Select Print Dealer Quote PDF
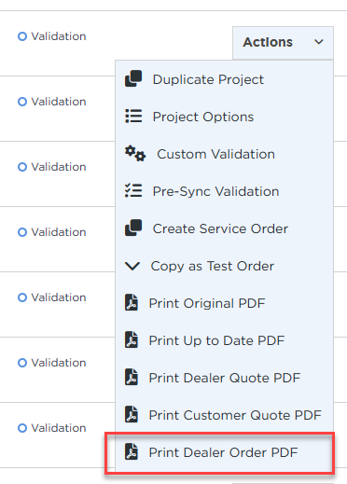The width and height of the screenshot is (347, 484). tap(224, 378)
